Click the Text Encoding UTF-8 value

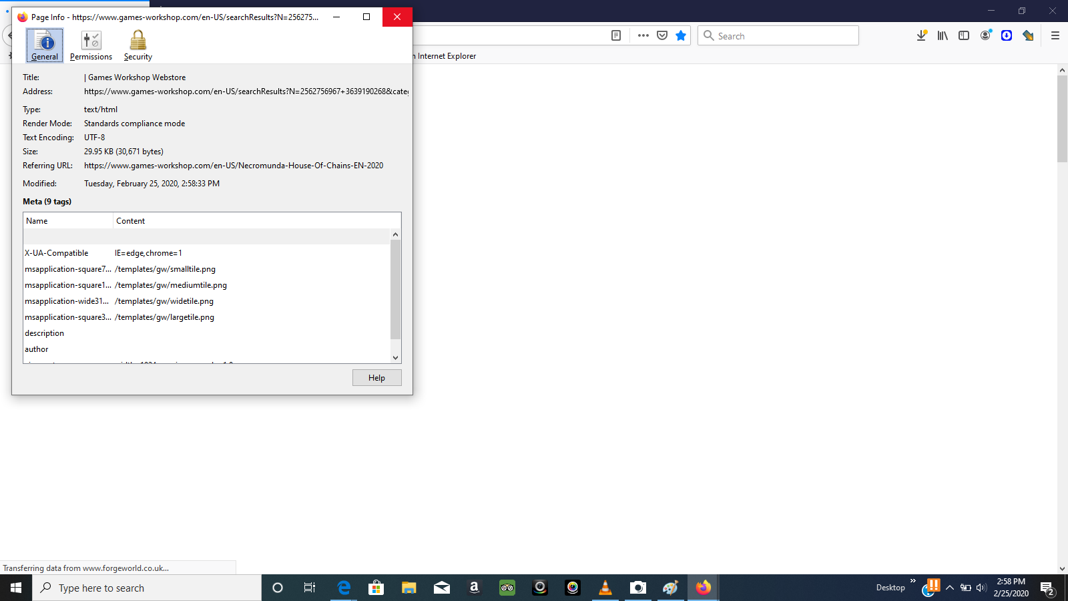[x=94, y=138]
